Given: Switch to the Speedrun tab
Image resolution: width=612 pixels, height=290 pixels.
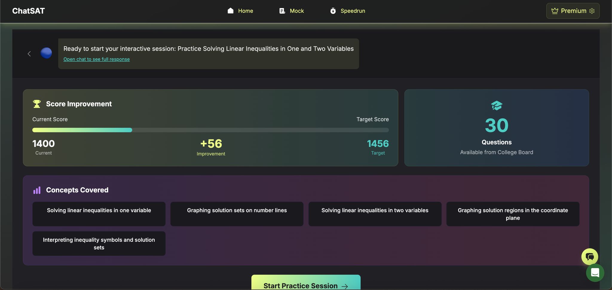Looking at the screenshot, I should (x=353, y=11).
